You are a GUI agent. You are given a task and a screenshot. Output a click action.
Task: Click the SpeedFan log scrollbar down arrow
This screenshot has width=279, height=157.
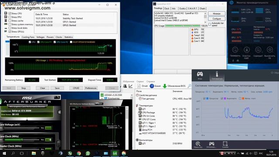[205, 22]
